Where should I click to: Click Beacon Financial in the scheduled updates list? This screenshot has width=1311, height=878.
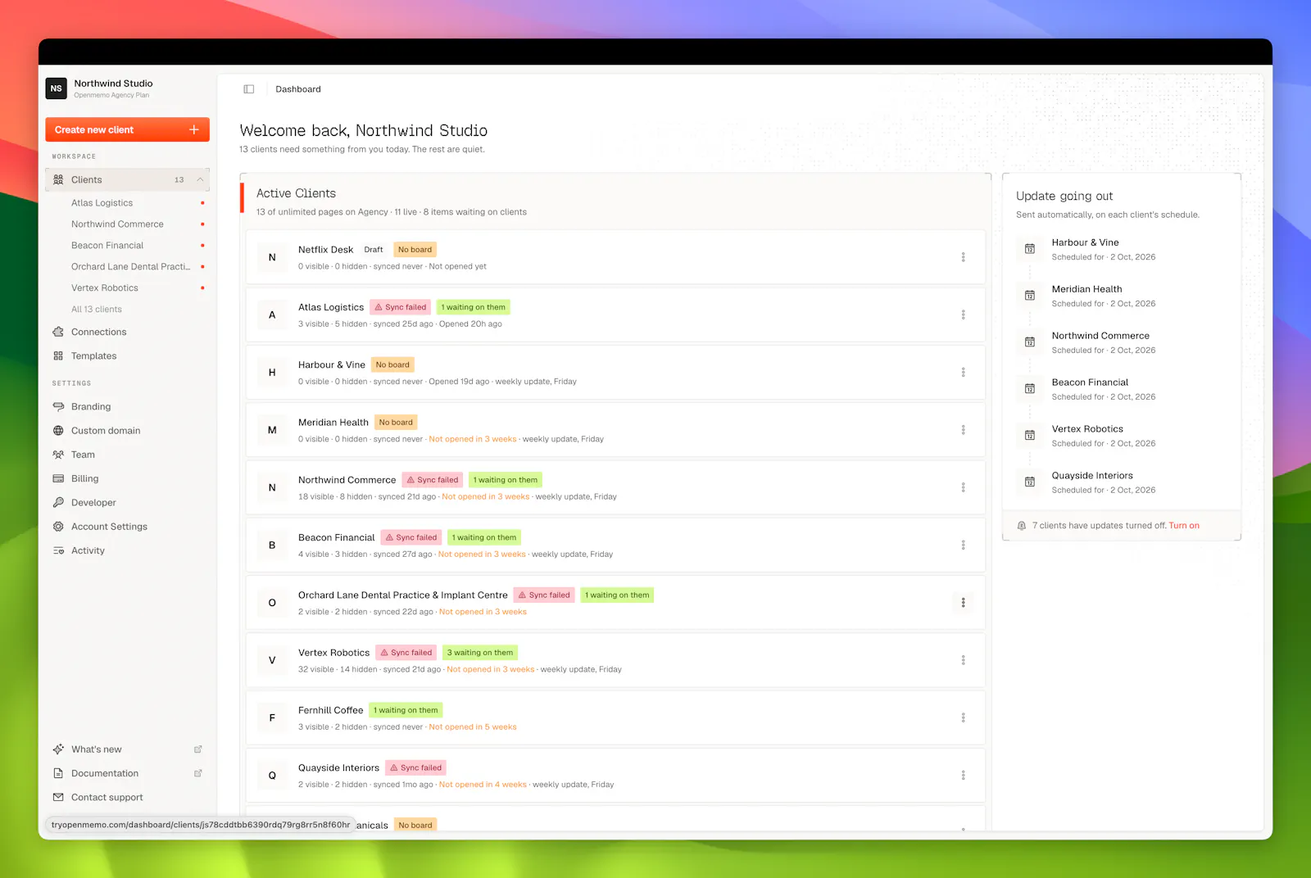(1090, 382)
